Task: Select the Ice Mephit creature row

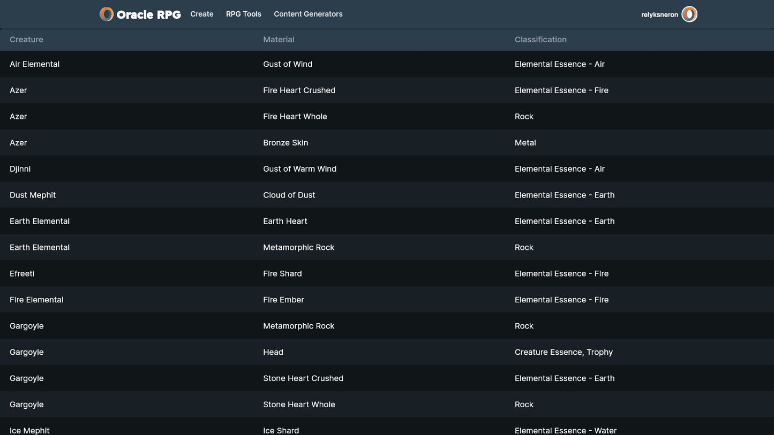Action: pos(29,430)
